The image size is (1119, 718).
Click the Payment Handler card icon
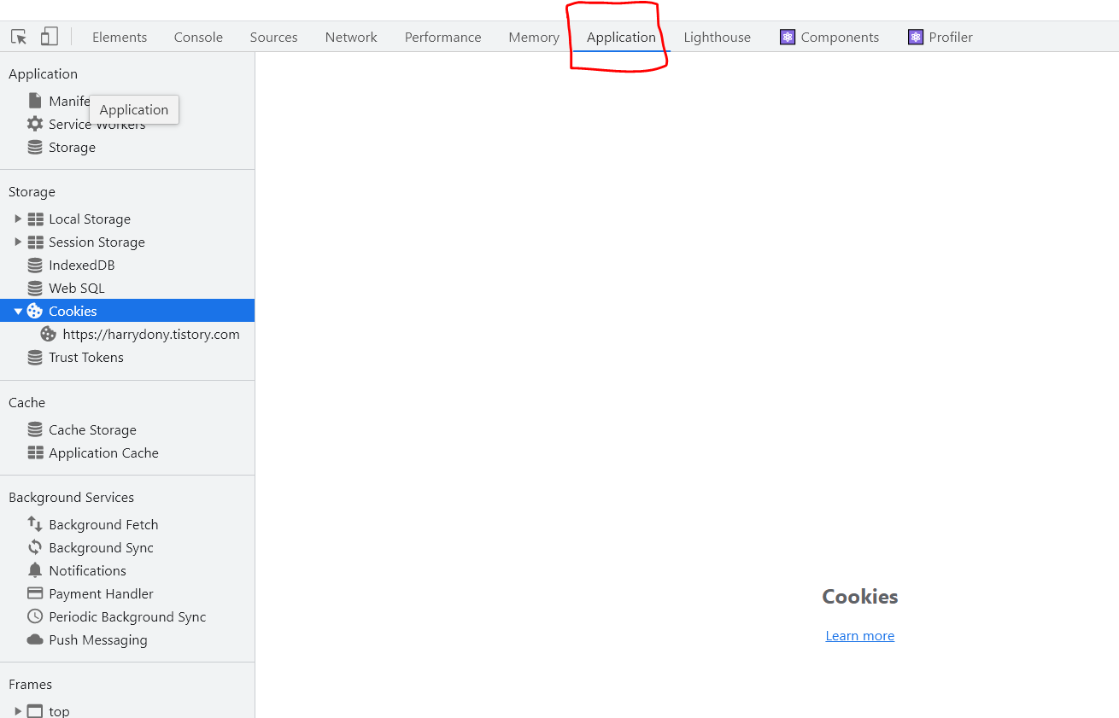tap(35, 593)
